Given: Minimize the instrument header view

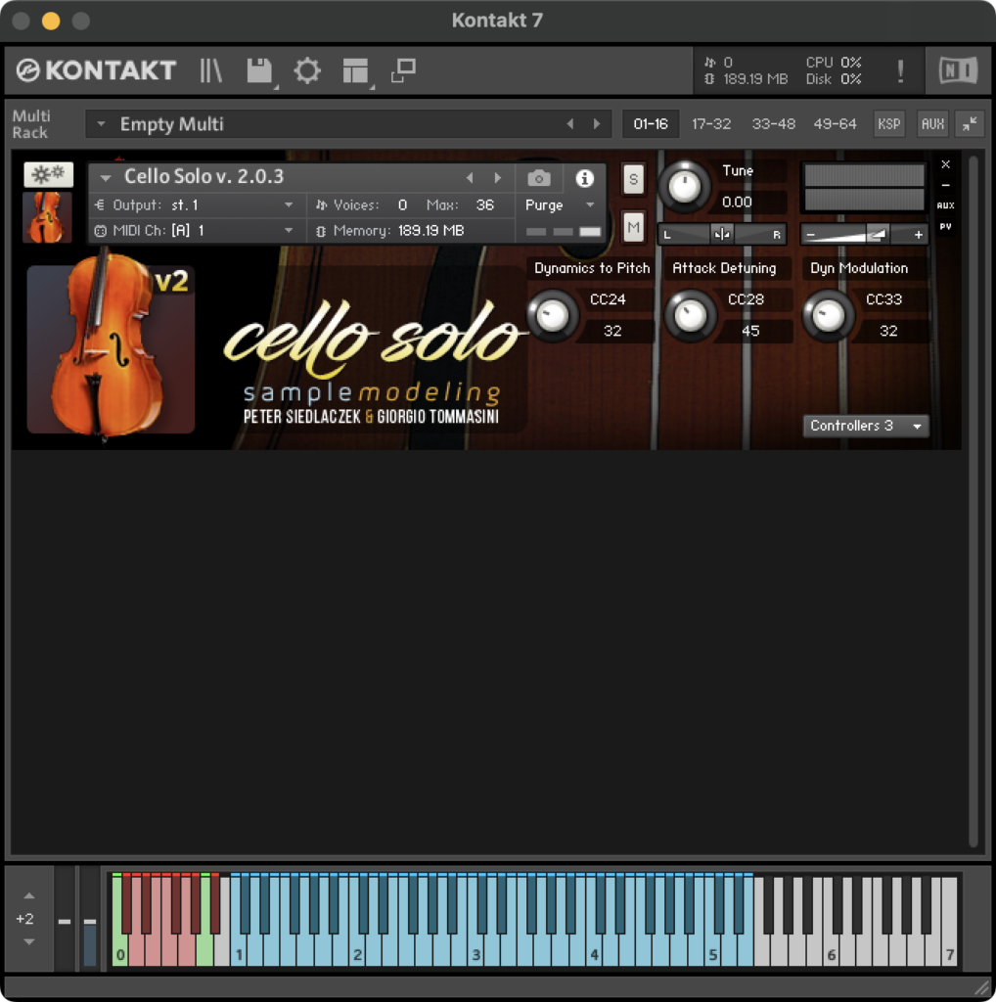Looking at the screenshot, I should (945, 185).
